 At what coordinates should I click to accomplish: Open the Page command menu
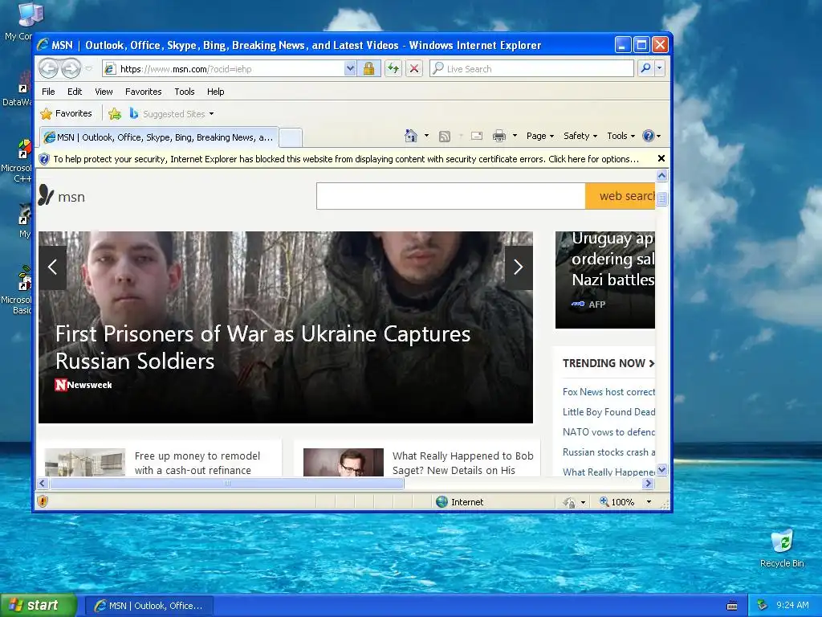(x=540, y=136)
